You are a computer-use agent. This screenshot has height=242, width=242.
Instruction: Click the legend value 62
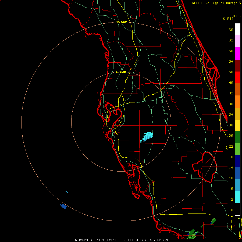[231, 40]
